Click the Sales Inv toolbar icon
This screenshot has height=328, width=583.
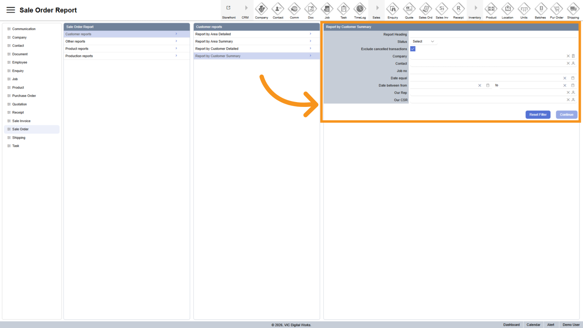442,9
